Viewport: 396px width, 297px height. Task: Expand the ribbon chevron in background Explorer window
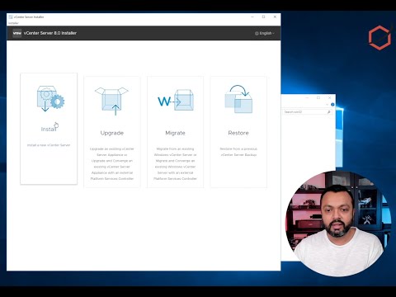point(327,105)
